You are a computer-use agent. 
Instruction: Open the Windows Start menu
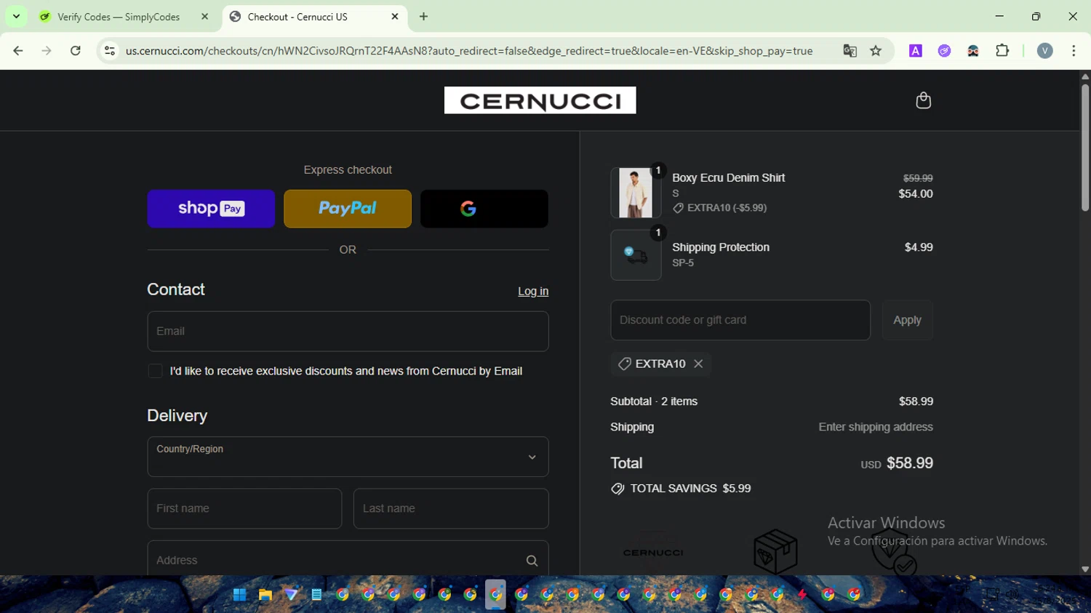coord(239,595)
